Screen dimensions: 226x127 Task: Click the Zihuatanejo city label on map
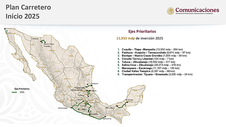click(x=64, y=108)
